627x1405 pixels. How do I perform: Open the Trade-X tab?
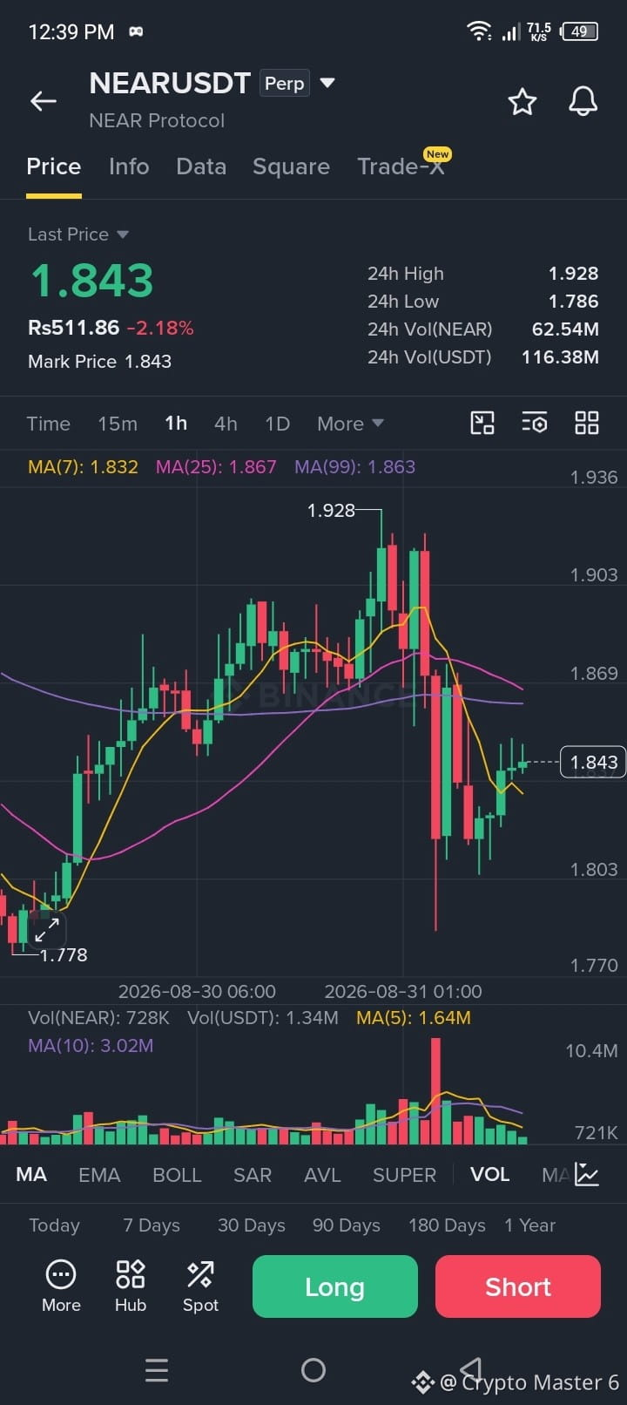[401, 166]
